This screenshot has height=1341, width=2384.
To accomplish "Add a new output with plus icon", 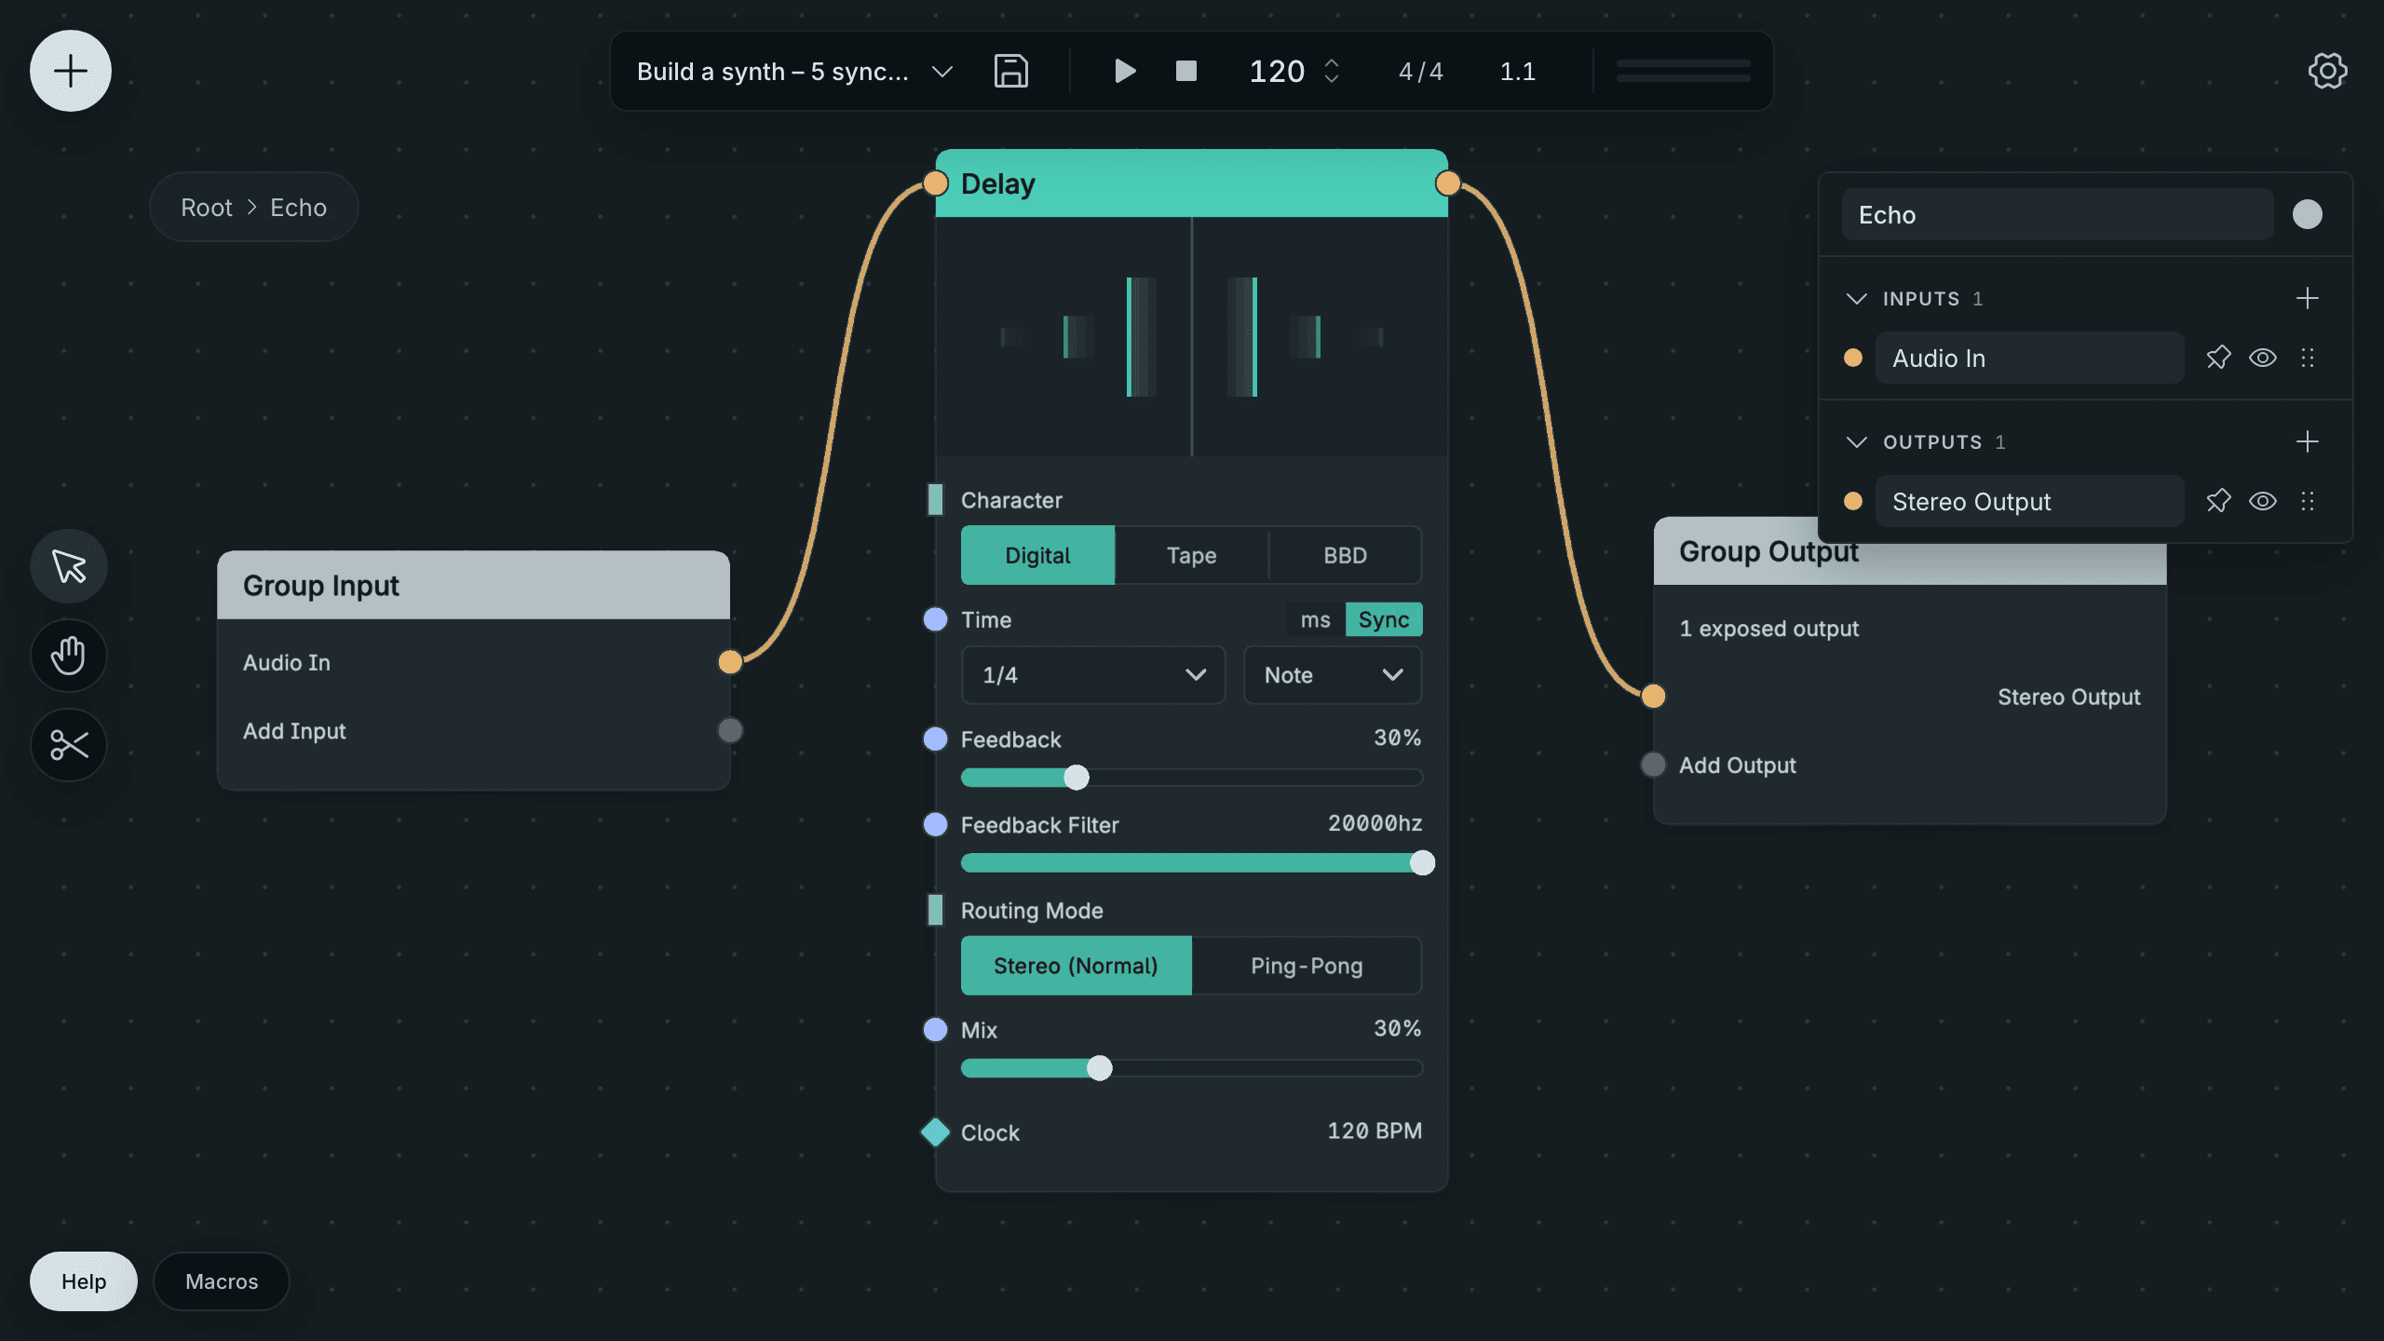I will (2307, 441).
